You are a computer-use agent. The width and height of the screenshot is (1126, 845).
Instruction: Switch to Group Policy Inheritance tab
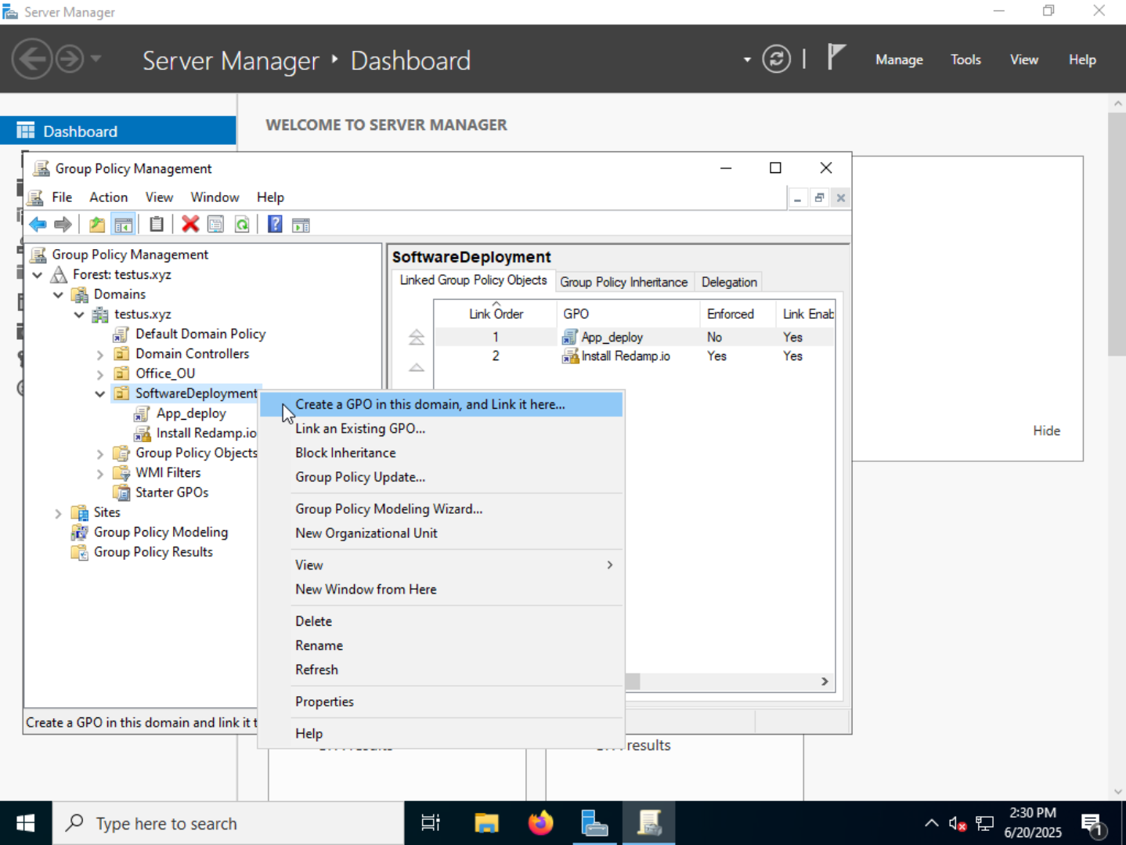click(623, 282)
